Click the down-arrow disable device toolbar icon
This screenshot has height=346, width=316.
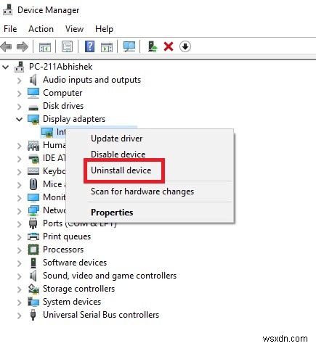tap(185, 46)
